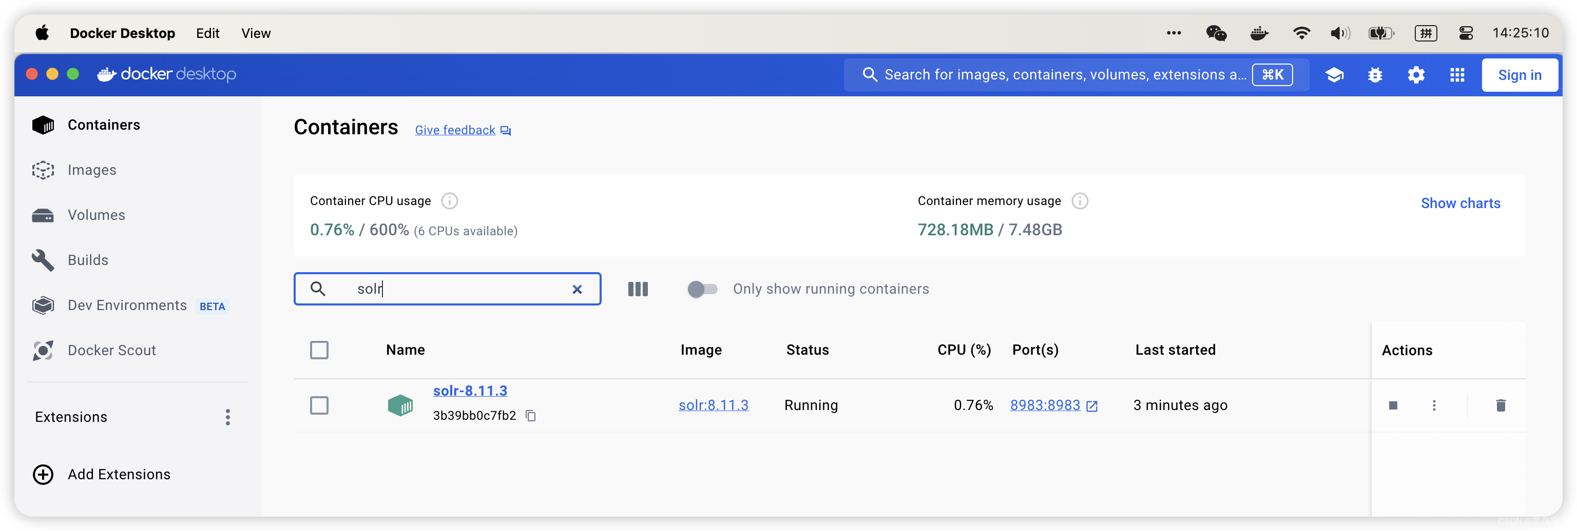Open the Extensions three-dot menu
Image resolution: width=1577 pixels, height=531 pixels.
[x=228, y=417]
